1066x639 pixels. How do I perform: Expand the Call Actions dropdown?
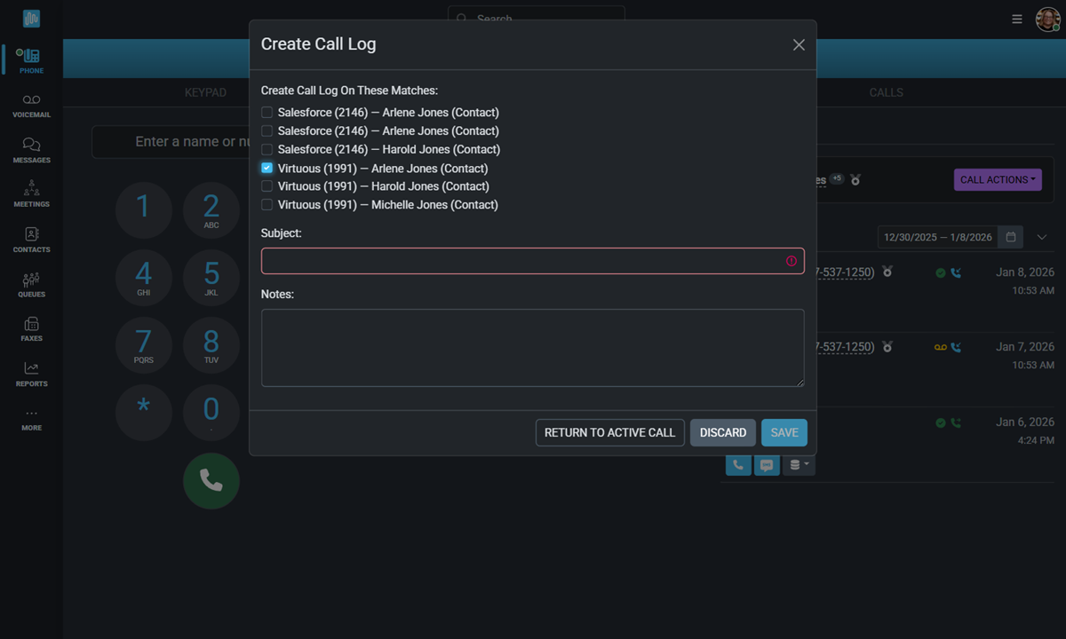pos(998,179)
